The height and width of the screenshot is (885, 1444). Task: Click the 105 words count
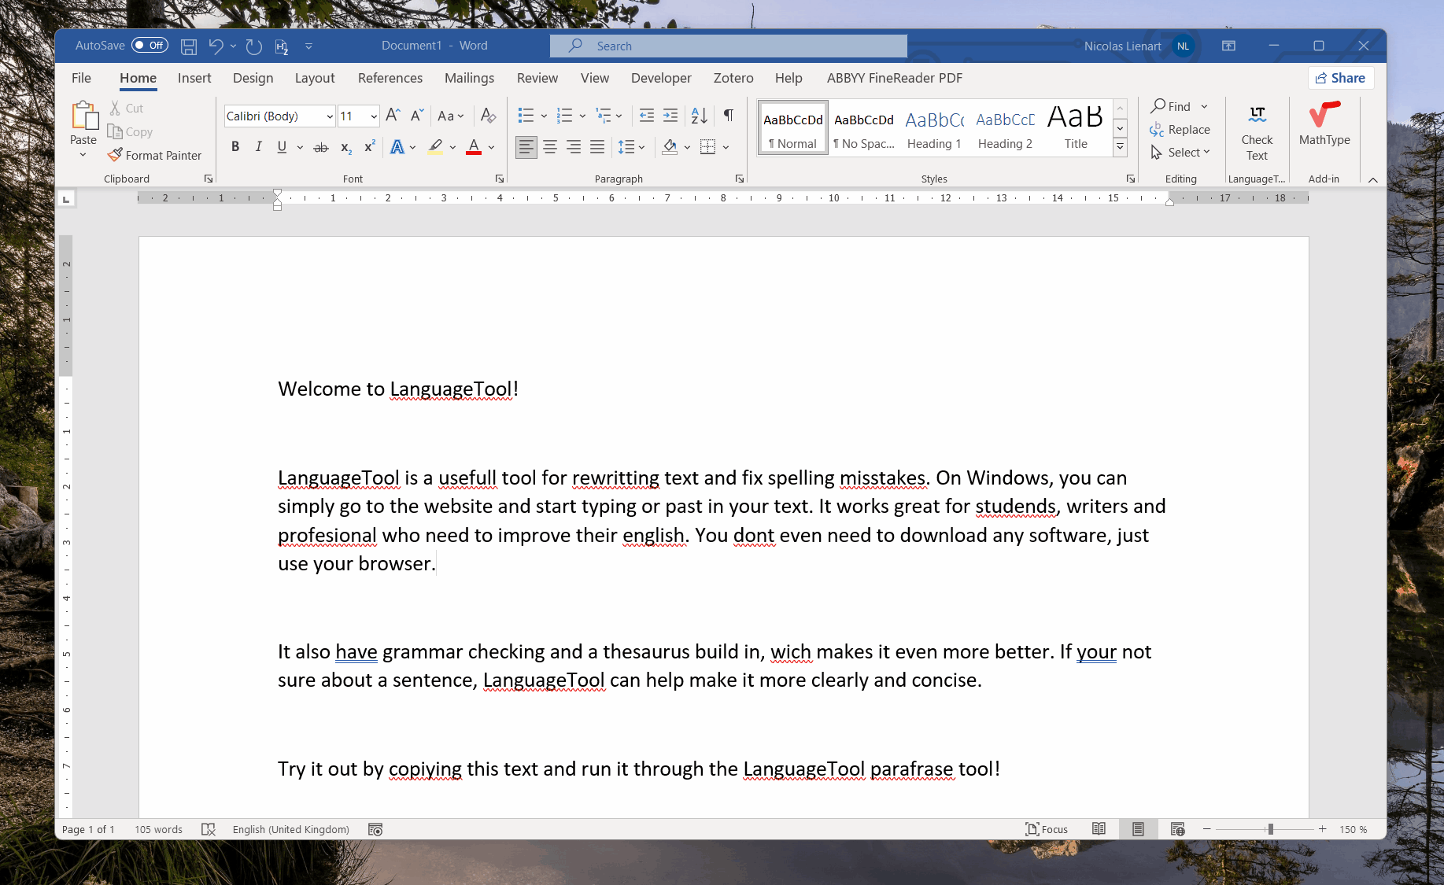[x=158, y=829]
